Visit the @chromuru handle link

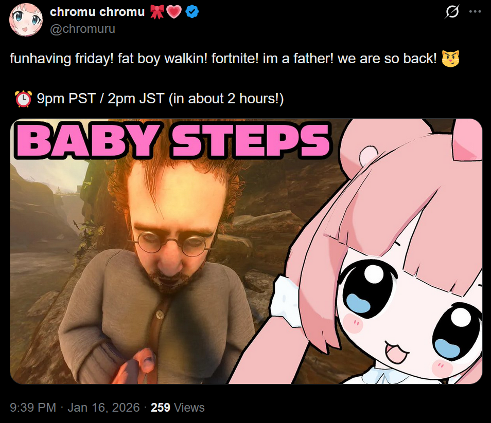(x=83, y=29)
